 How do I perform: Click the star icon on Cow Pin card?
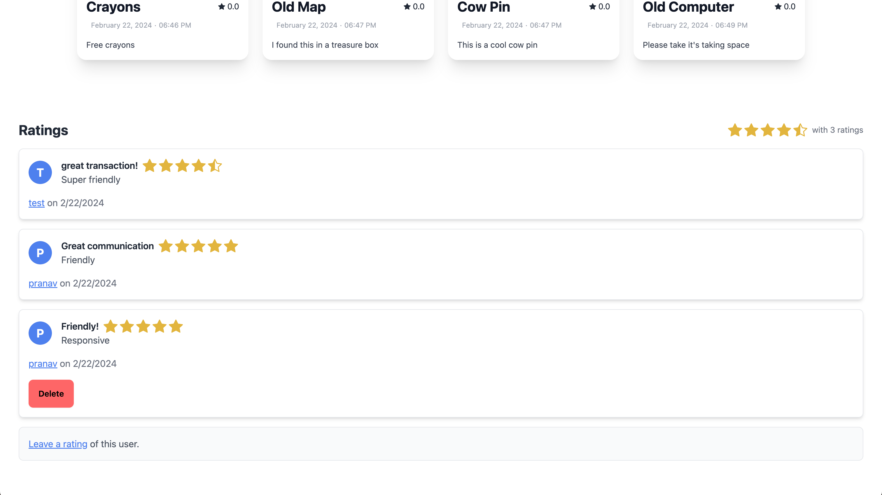coord(592,6)
